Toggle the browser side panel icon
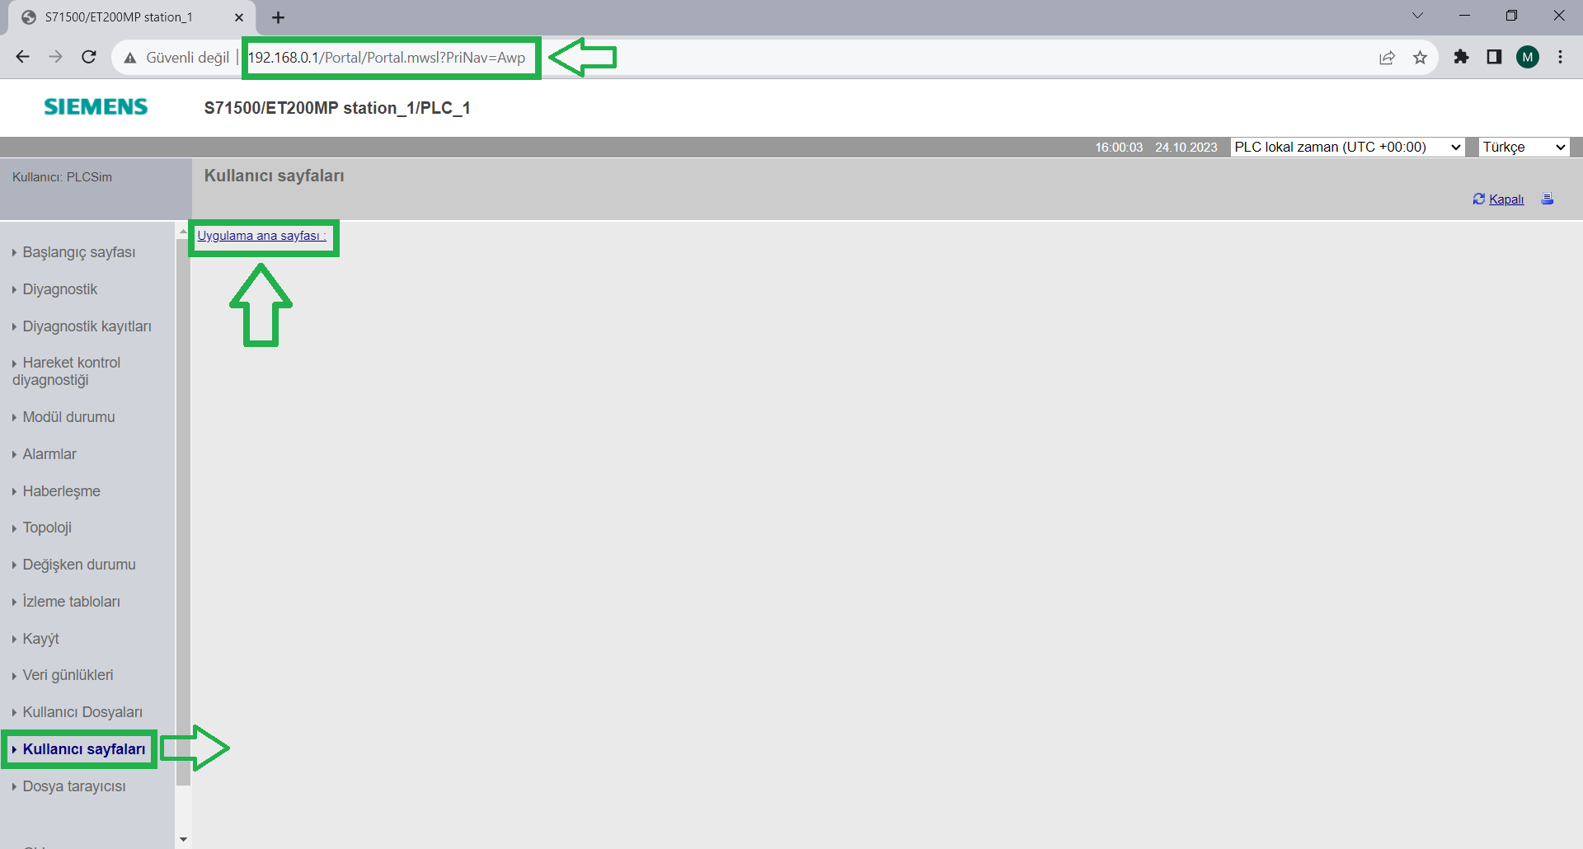The height and width of the screenshot is (849, 1583). pyautogui.click(x=1494, y=57)
